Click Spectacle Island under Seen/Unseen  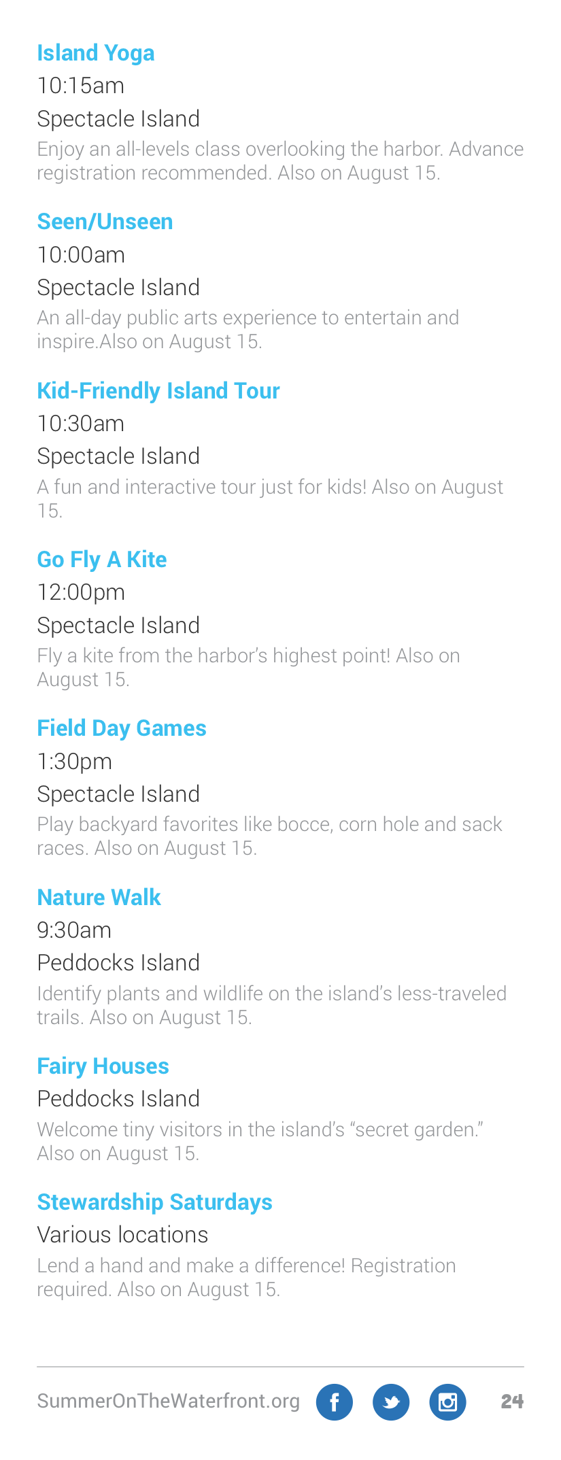[x=118, y=288]
